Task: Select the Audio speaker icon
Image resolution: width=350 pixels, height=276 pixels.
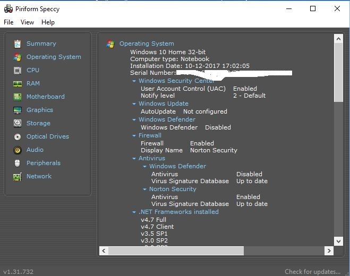Action: pyautogui.click(x=18, y=150)
